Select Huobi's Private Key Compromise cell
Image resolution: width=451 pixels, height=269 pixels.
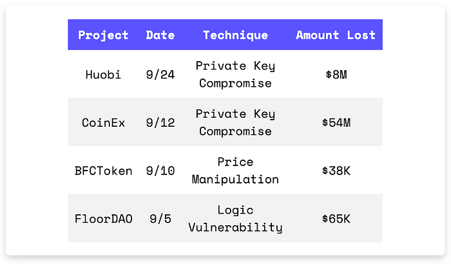click(235, 75)
